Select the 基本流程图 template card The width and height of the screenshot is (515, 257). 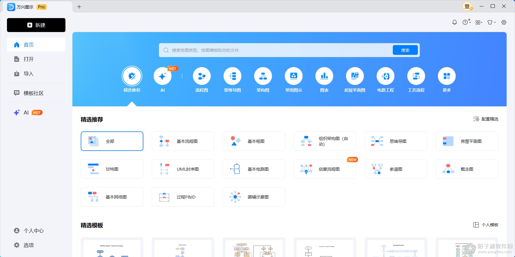[x=183, y=141]
